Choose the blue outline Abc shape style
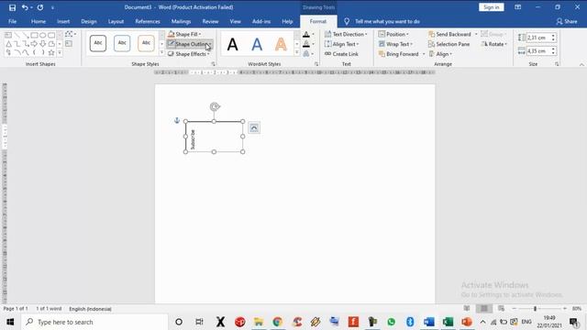Image resolution: width=587 pixels, height=330 pixels. pyautogui.click(x=122, y=43)
